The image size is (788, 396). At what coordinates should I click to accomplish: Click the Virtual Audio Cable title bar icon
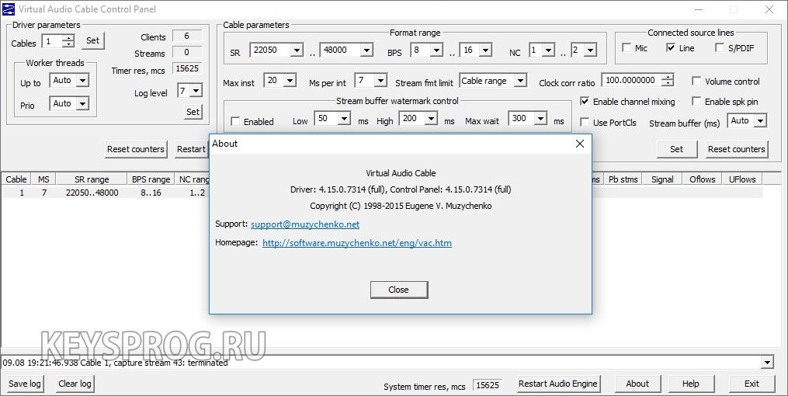(9, 9)
